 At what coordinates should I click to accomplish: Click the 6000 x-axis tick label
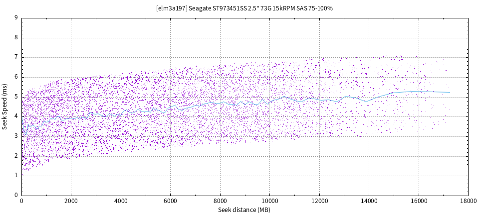coord(170,201)
